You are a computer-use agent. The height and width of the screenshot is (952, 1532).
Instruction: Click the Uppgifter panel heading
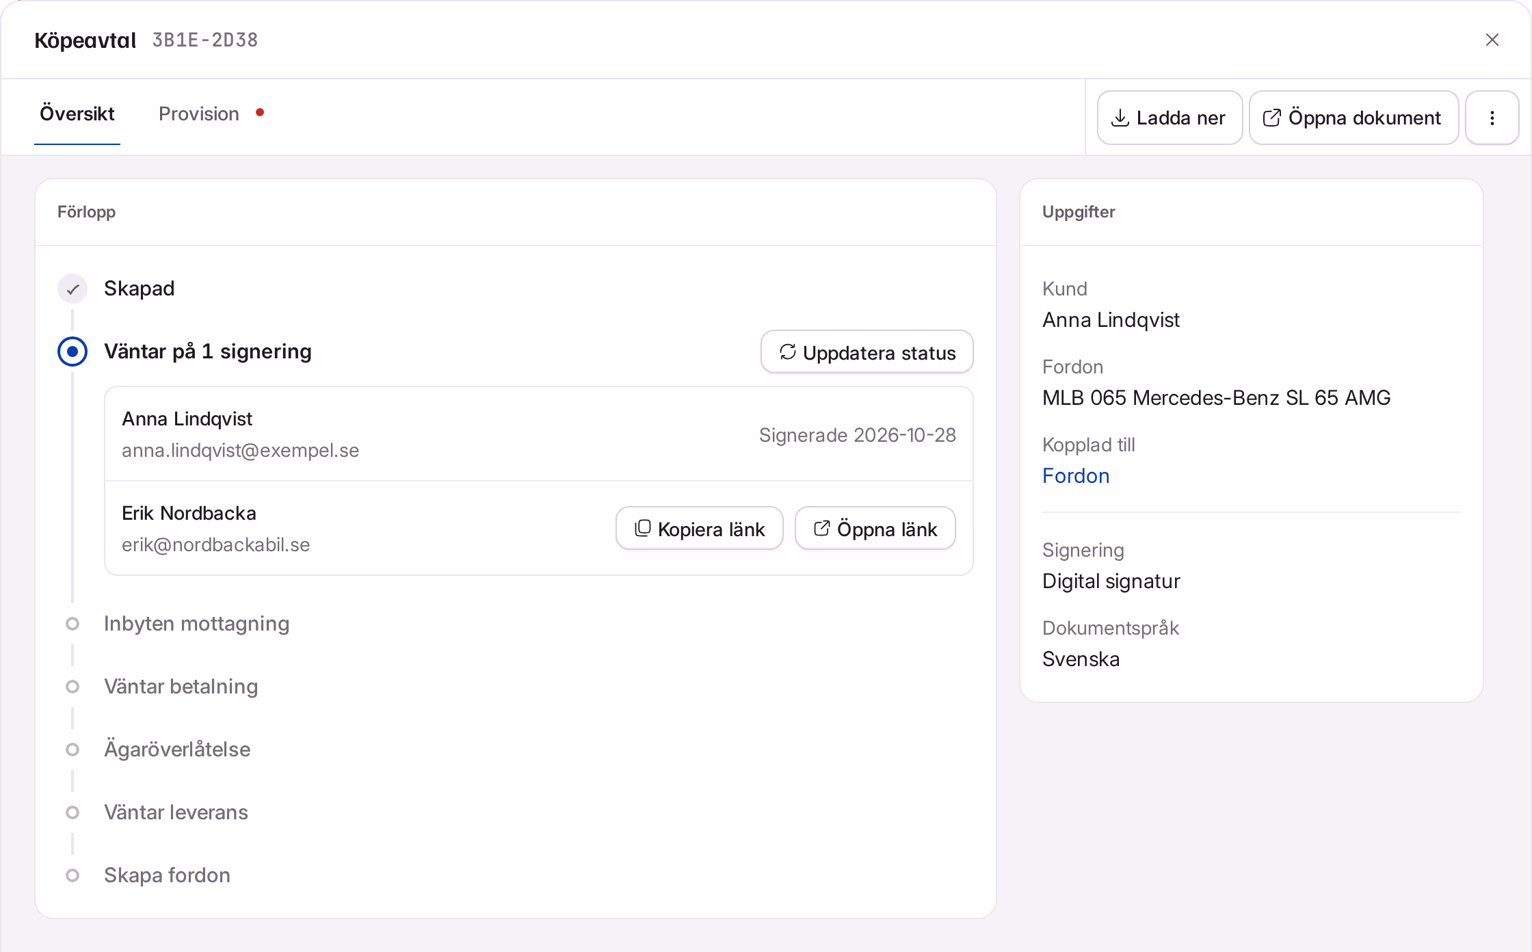[x=1079, y=212]
